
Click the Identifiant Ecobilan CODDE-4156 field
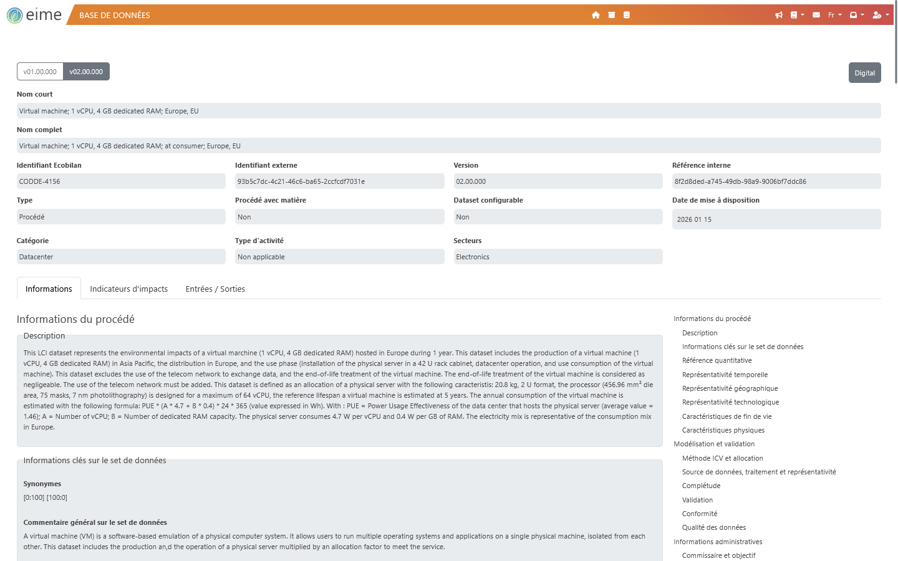tap(121, 181)
